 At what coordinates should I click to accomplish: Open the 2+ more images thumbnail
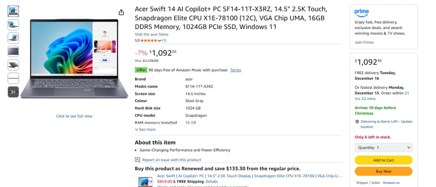(x=13, y=92)
